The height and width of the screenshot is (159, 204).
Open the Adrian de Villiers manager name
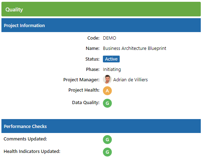pos(130,79)
